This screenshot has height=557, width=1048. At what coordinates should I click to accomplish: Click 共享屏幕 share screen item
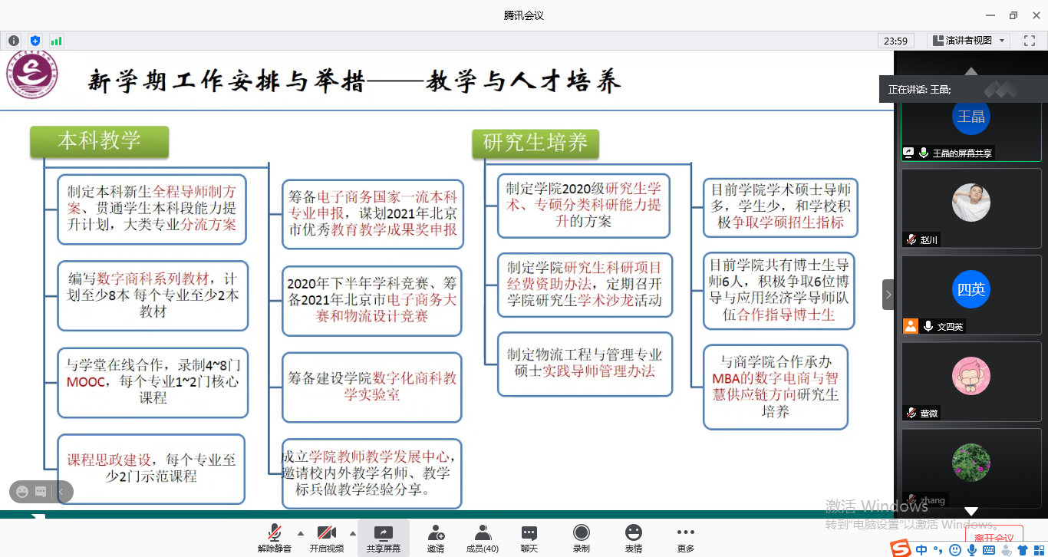[383, 539]
